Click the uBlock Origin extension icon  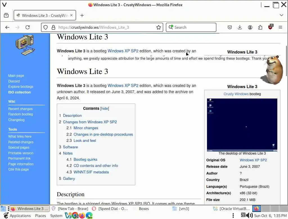271,27
